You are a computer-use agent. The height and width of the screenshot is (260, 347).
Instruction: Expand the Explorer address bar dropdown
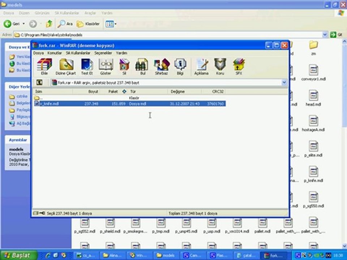pyautogui.click(x=325, y=35)
